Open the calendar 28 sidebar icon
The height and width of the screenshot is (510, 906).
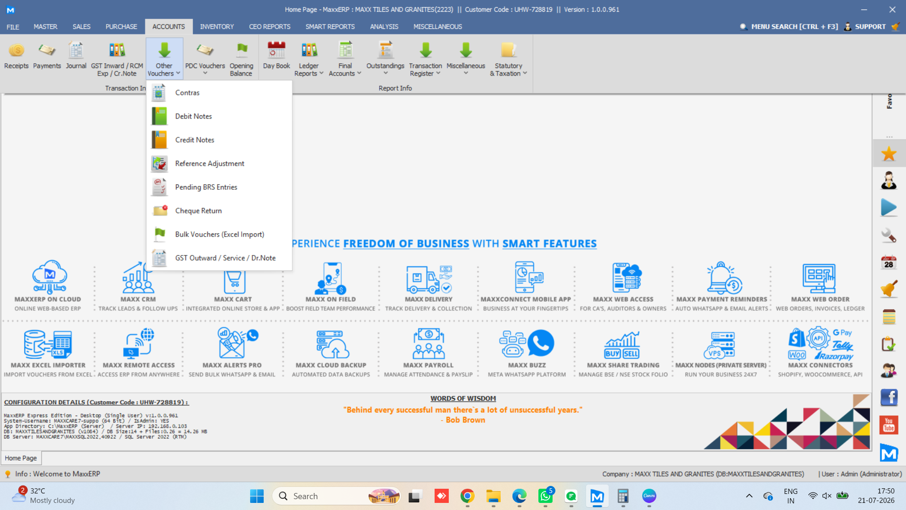(x=889, y=262)
